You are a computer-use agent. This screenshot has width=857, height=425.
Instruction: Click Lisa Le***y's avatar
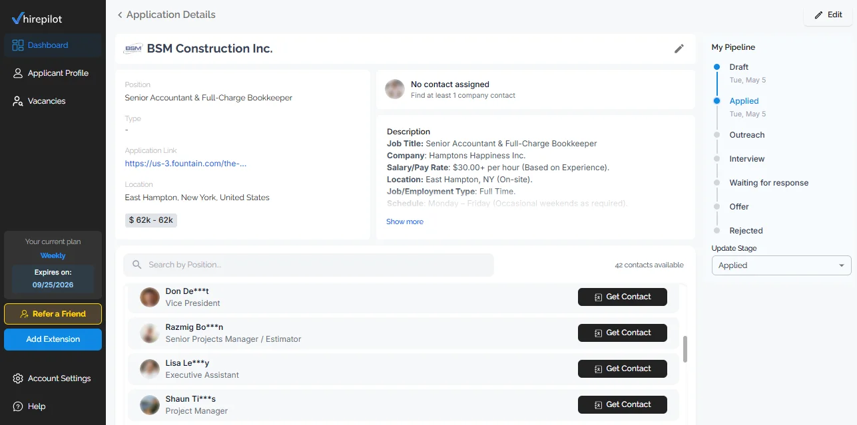pos(150,369)
